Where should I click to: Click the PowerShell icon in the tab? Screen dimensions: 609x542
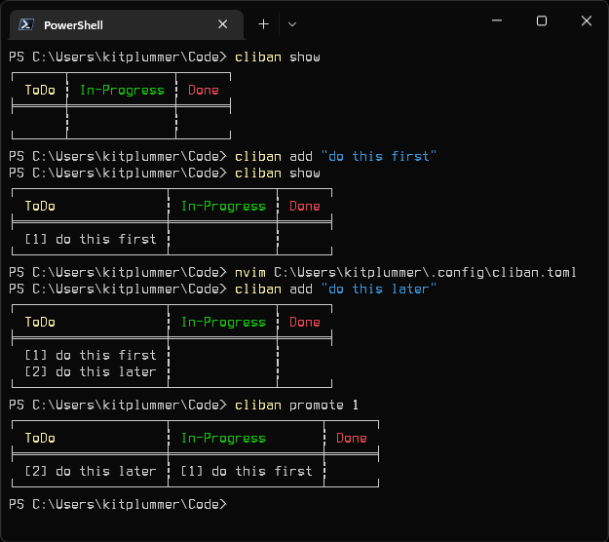pyautogui.click(x=26, y=24)
